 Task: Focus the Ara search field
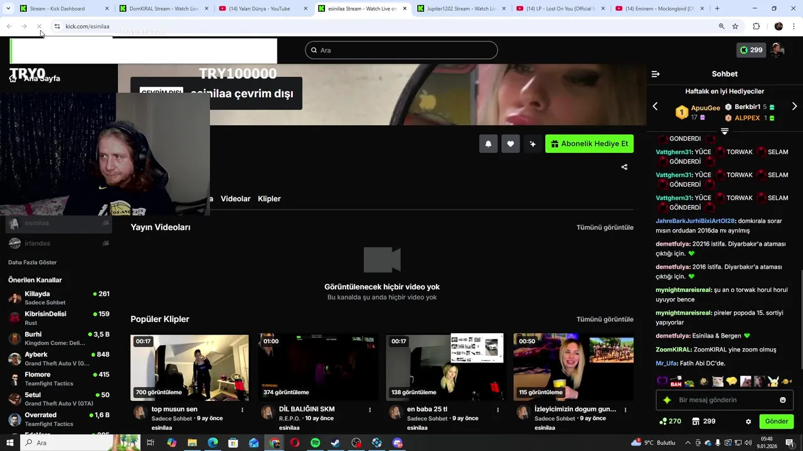click(401, 50)
